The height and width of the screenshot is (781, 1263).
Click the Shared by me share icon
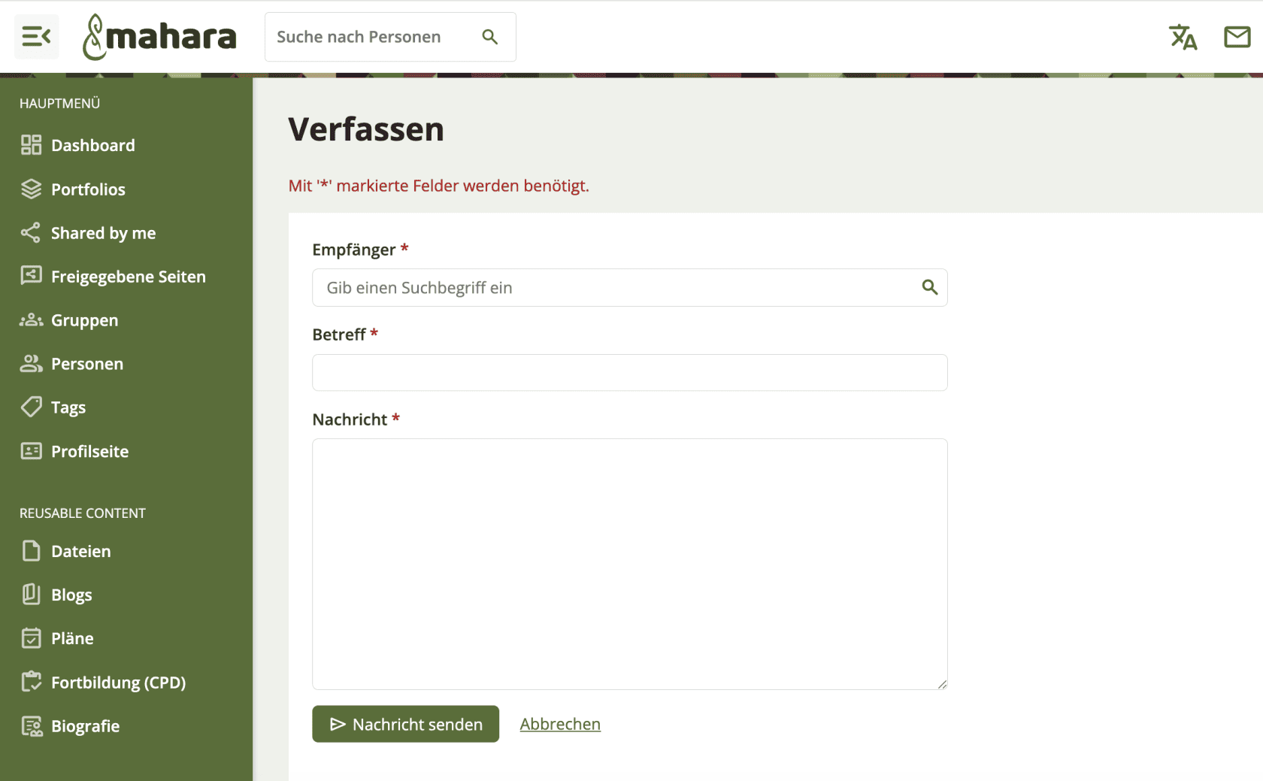point(31,233)
